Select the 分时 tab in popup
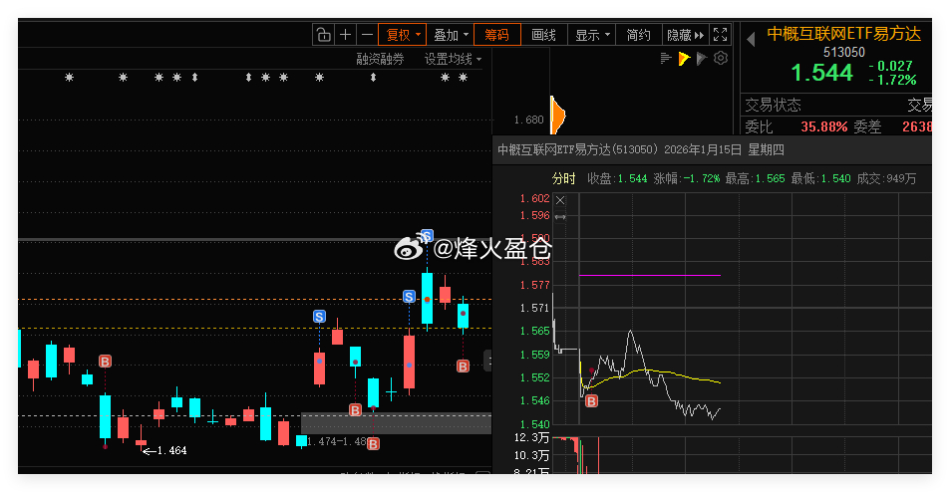 (x=563, y=178)
